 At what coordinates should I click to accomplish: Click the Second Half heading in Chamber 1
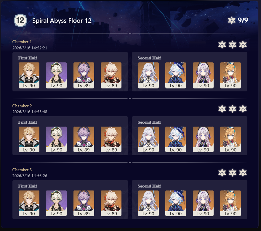click(x=149, y=58)
